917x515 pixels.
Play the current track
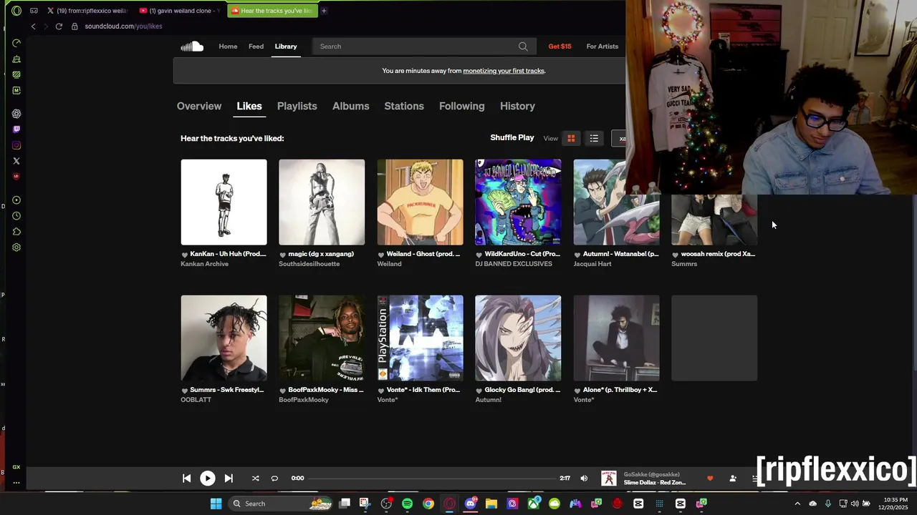(x=207, y=479)
